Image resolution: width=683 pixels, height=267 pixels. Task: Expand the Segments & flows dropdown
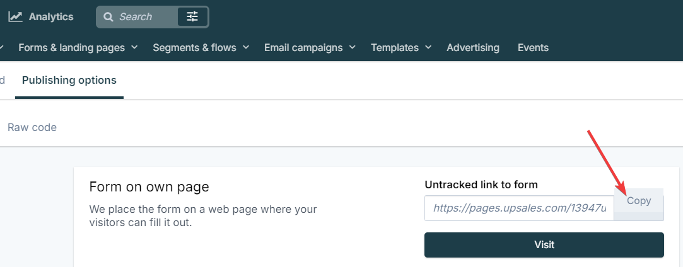pos(201,47)
